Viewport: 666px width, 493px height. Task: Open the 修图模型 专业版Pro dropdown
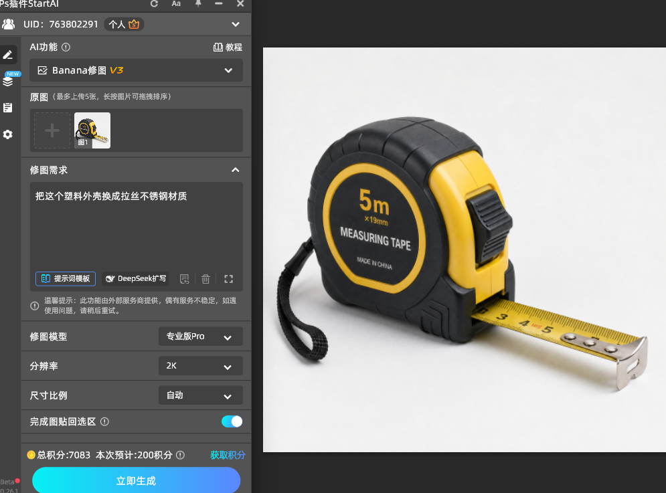pyautogui.click(x=201, y=336)
